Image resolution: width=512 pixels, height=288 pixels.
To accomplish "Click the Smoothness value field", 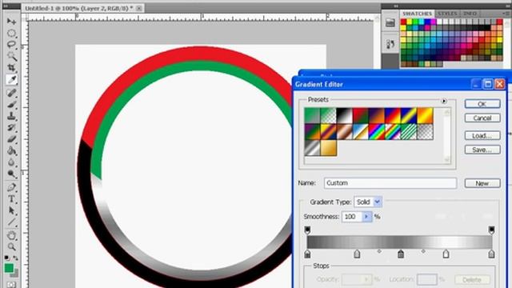I will pos(352,217).
